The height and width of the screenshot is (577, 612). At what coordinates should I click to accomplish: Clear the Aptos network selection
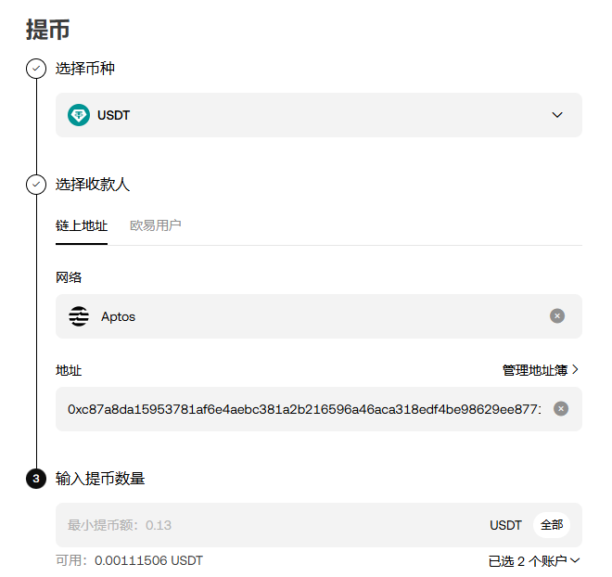tap(556, 316)
